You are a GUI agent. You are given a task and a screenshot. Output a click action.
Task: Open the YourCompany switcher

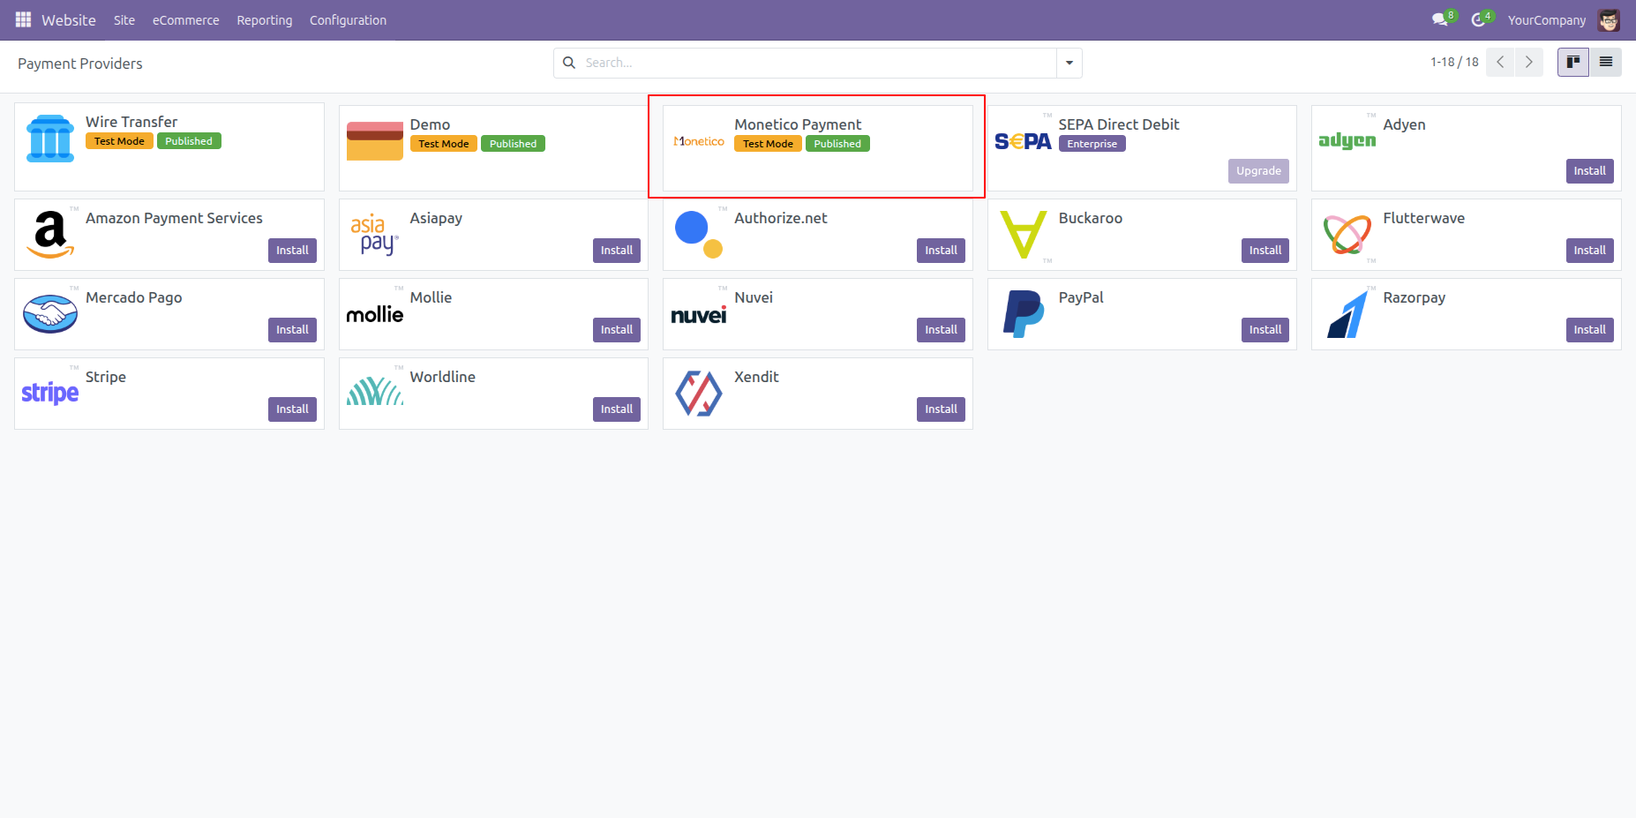[x=1547, y=20]
